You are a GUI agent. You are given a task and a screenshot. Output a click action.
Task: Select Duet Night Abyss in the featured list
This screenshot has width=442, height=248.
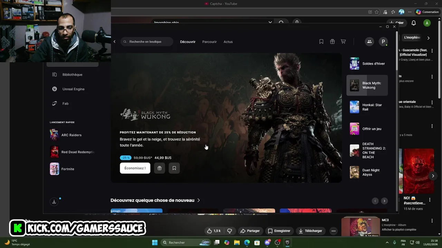[x=367, y=172]
